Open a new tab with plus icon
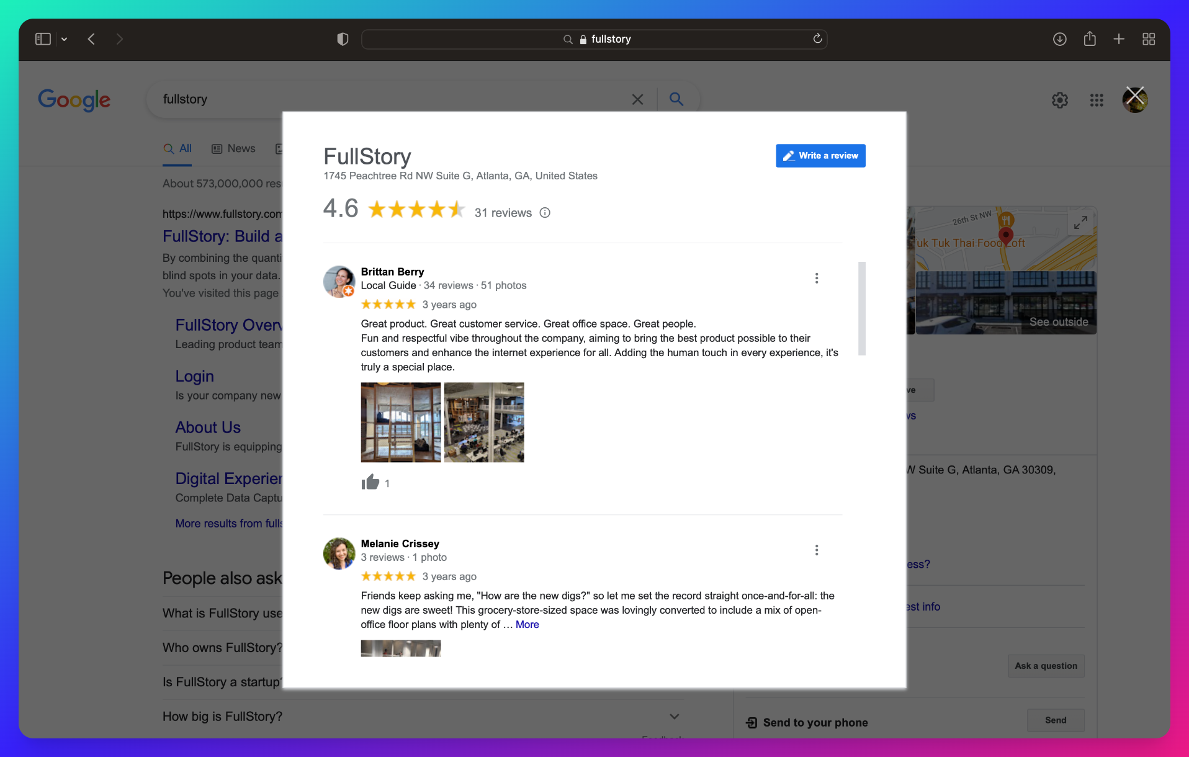Viewport: 1189px width, 757px height. coord(1119,39)
